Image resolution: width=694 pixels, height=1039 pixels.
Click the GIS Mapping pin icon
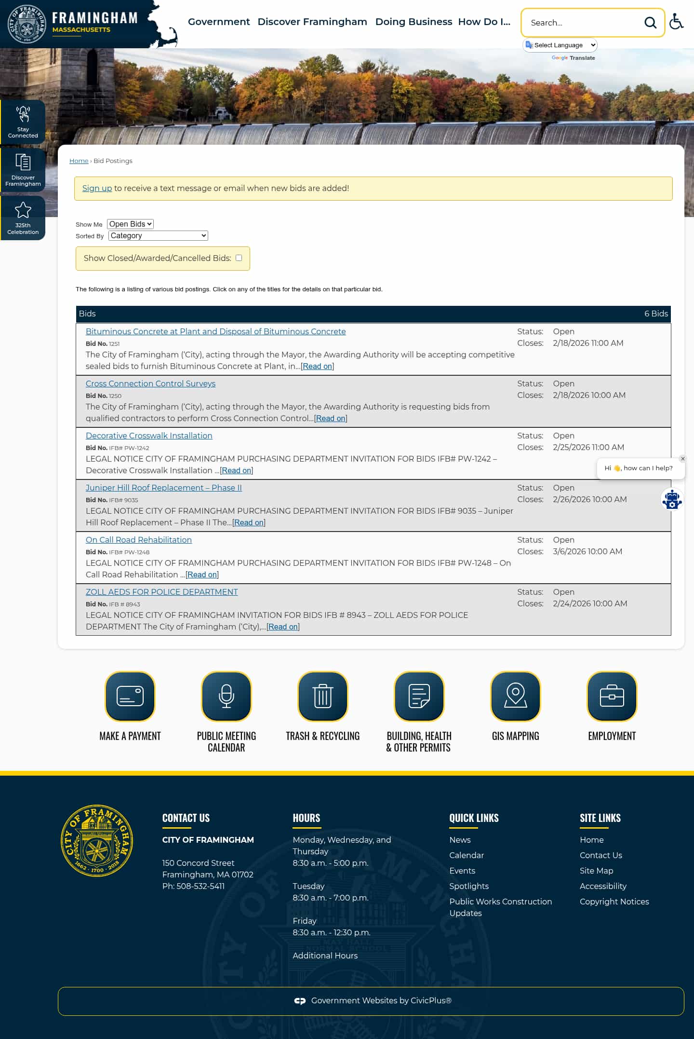tap(516, 696)
